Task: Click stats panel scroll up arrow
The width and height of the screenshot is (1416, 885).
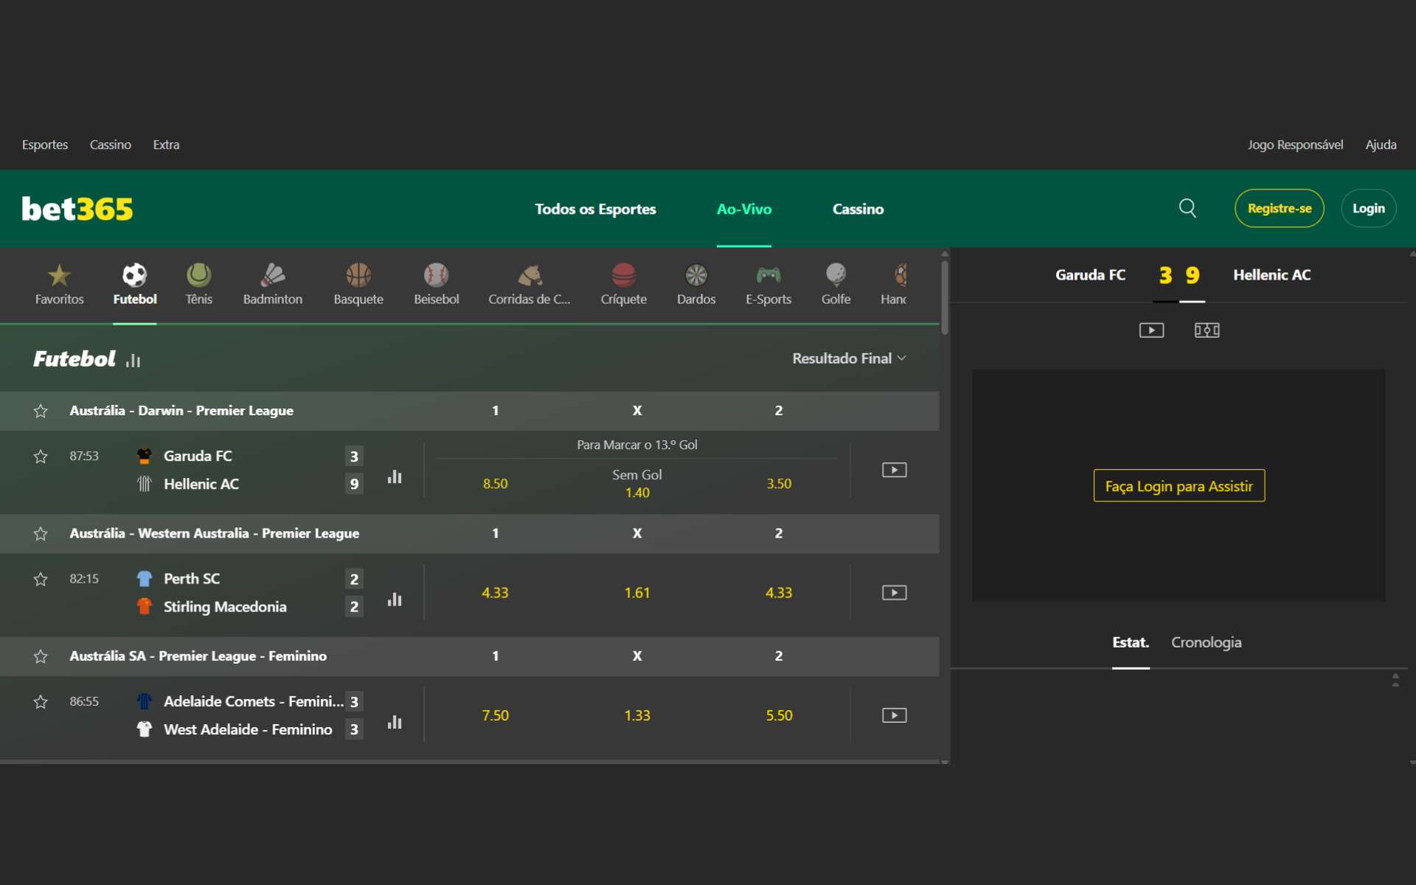Action: 1395,675
